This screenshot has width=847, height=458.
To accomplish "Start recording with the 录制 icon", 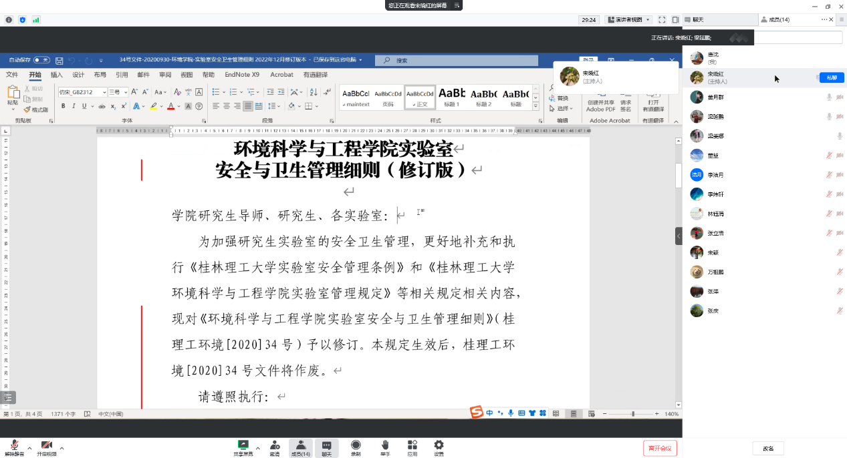I will click(x=356, y=446).
